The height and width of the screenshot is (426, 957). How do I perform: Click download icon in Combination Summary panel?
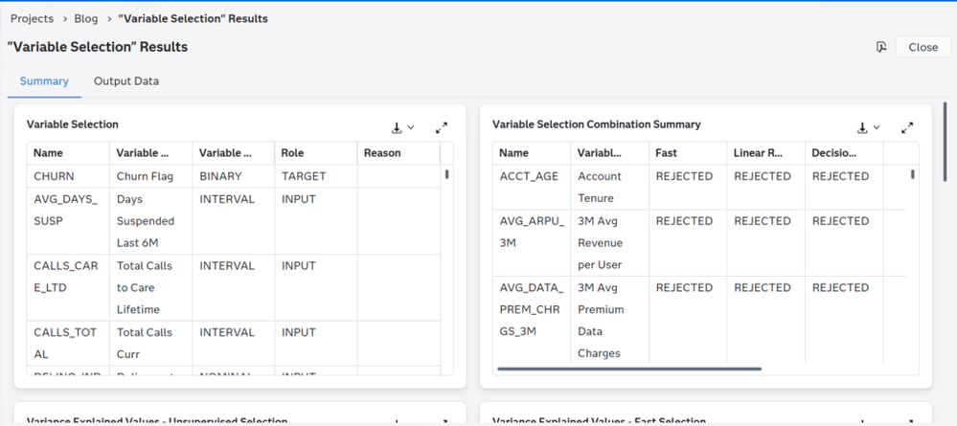point(862,127)
